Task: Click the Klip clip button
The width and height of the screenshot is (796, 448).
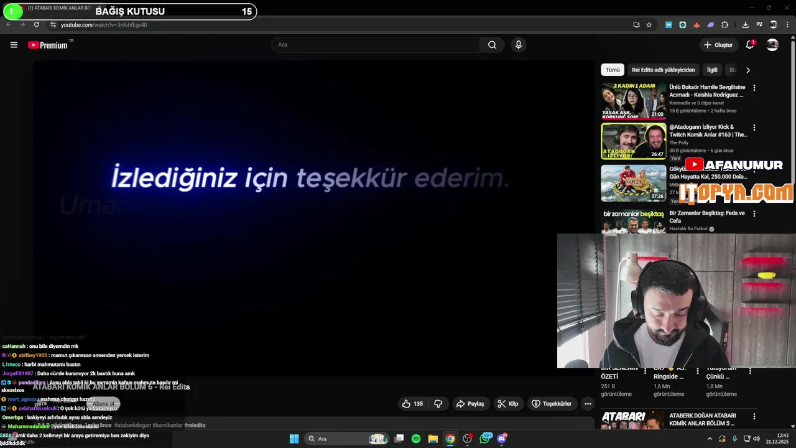Action: point(508,404)
